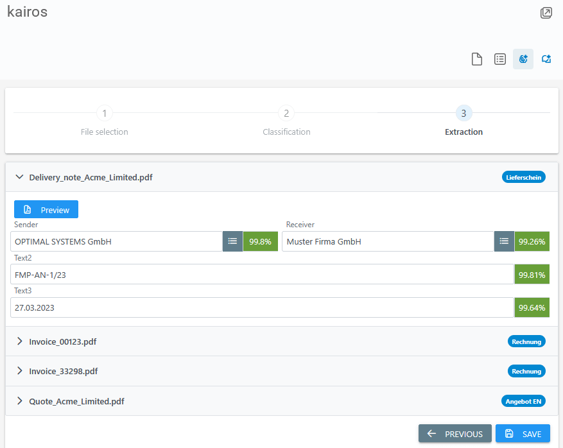
Task: Click the Text2 field containing FMP-AN-1/23
Action: pyautogui.click(x=262, y=274)
